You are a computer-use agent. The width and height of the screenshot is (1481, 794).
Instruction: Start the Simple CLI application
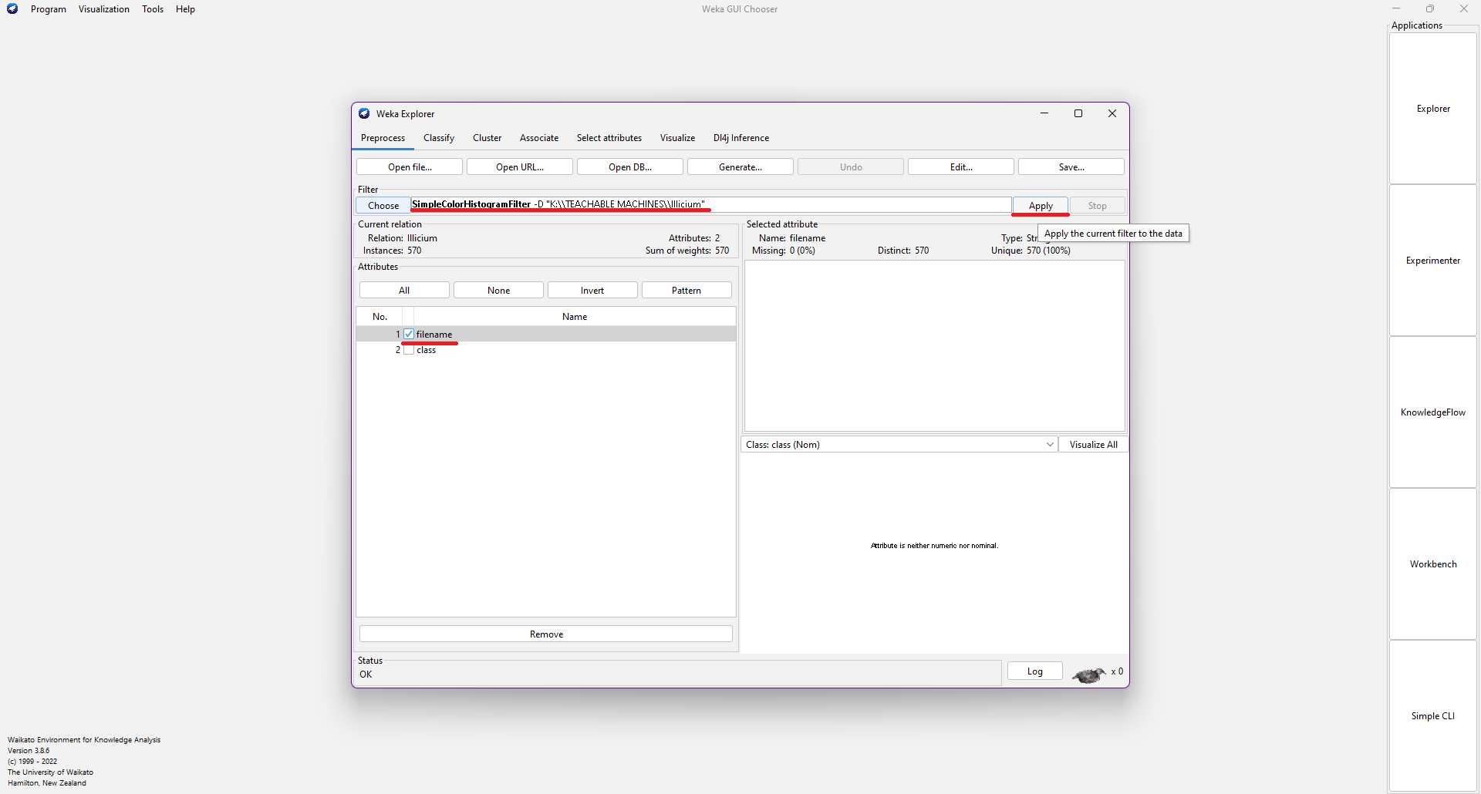[1432, 716]
